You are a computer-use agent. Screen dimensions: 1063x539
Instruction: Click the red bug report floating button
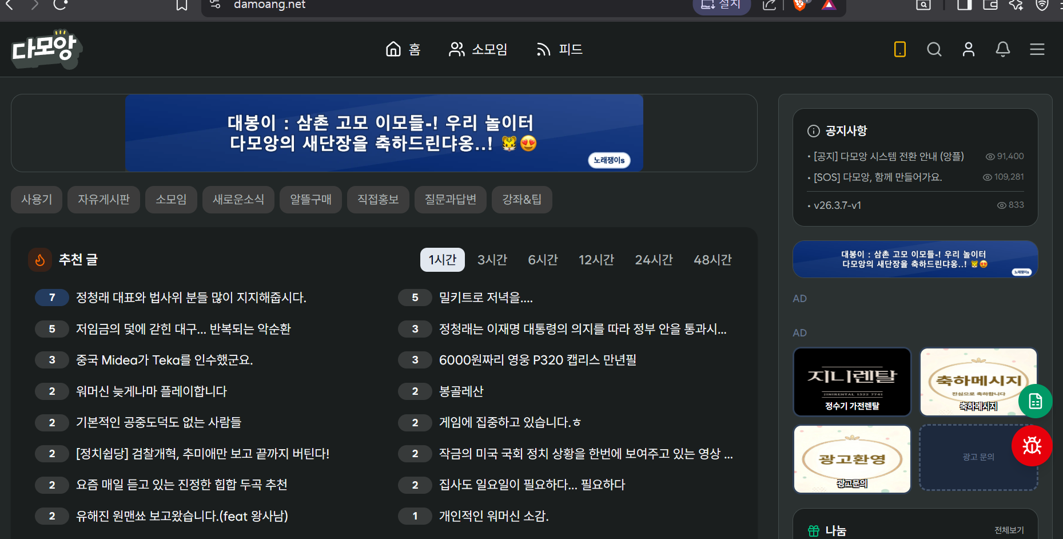(1032, 446)
